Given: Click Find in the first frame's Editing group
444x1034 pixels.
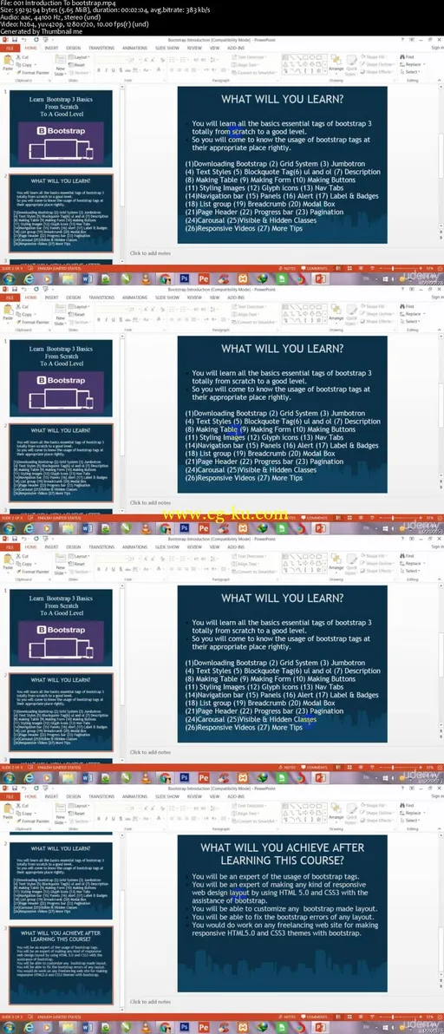Looking at the screenshot, I should (407, 57).
